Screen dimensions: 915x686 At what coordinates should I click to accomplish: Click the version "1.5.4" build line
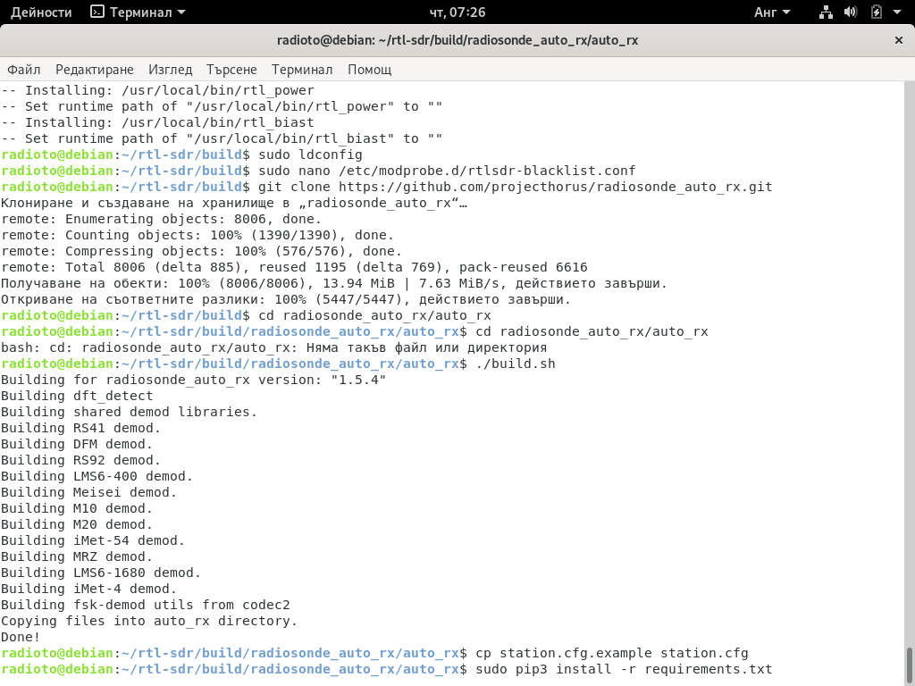194,380
